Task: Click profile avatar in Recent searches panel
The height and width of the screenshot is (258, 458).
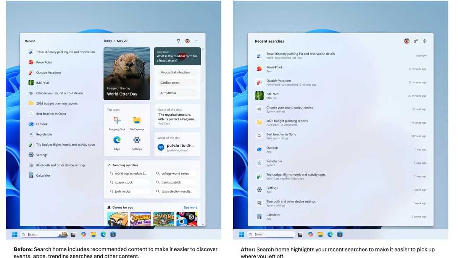Action: point(407,41)
